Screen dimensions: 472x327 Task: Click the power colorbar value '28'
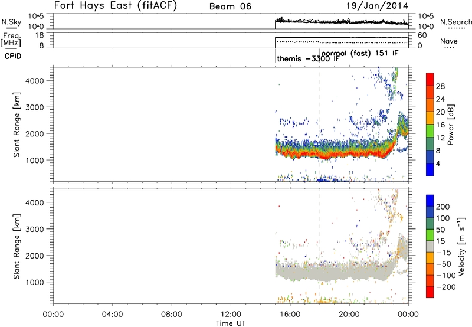click(440, 86)
